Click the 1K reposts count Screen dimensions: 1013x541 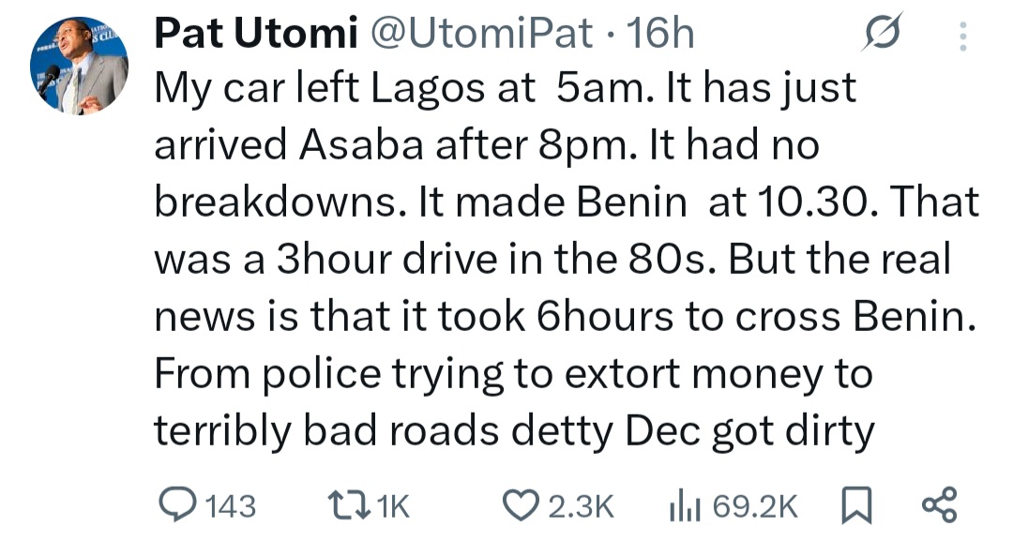(x=392, y=506)
